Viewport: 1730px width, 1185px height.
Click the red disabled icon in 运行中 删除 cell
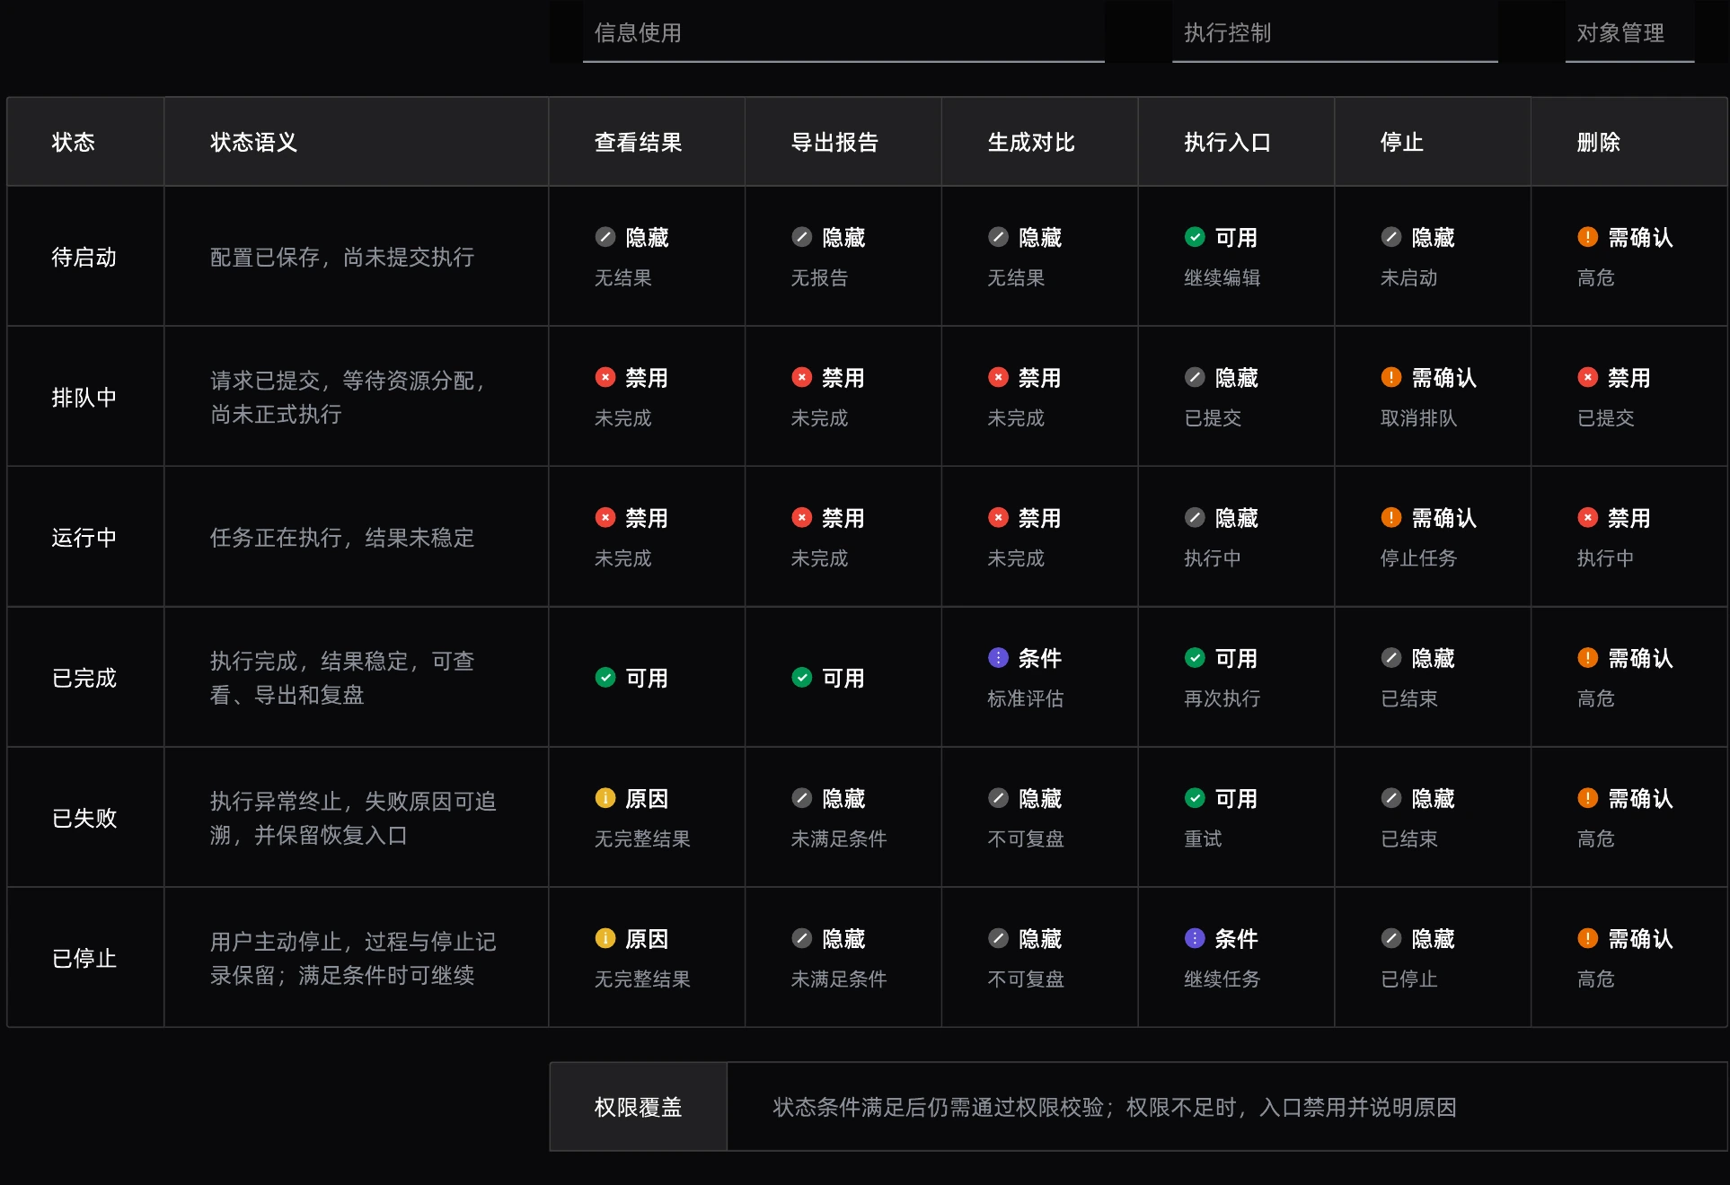tap(1588, 517)
